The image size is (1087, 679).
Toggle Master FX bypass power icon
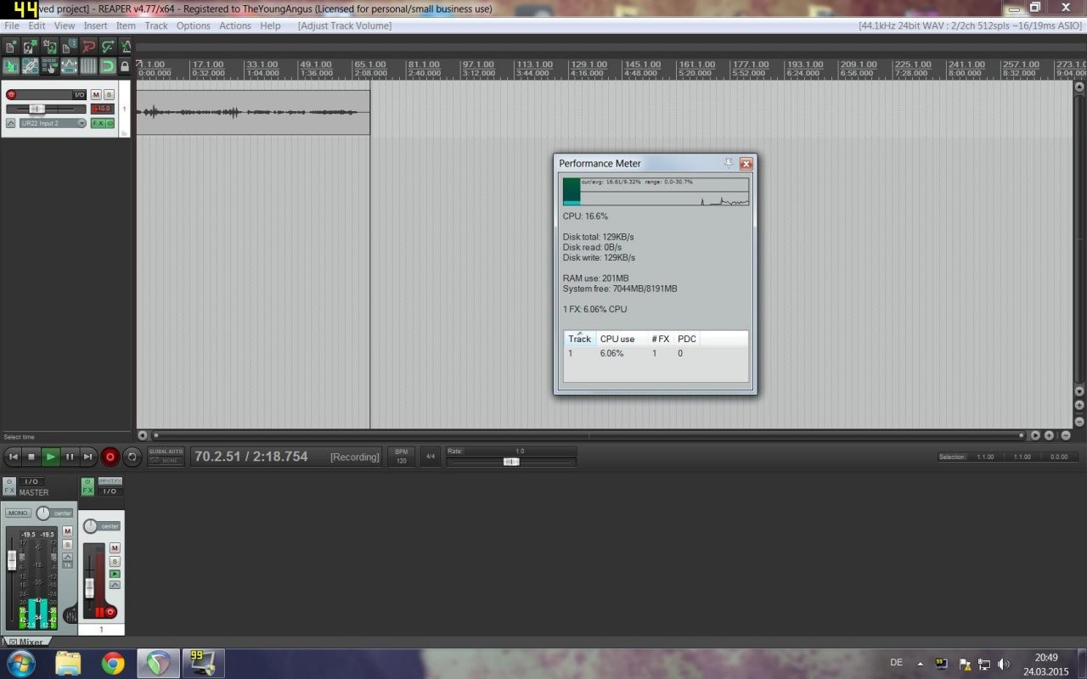[x=9, y=480]
